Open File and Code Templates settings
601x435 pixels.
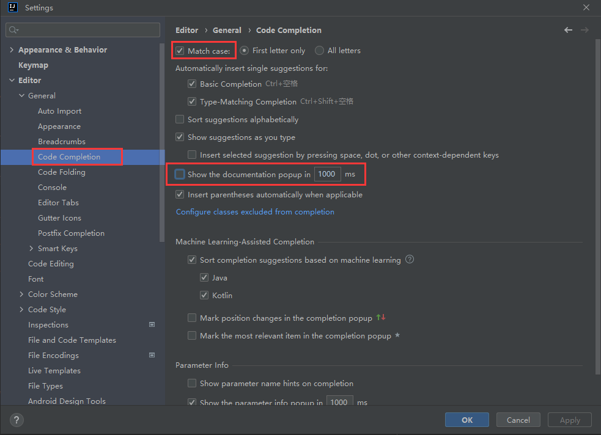pyautogui.click(x=72, y=340)
